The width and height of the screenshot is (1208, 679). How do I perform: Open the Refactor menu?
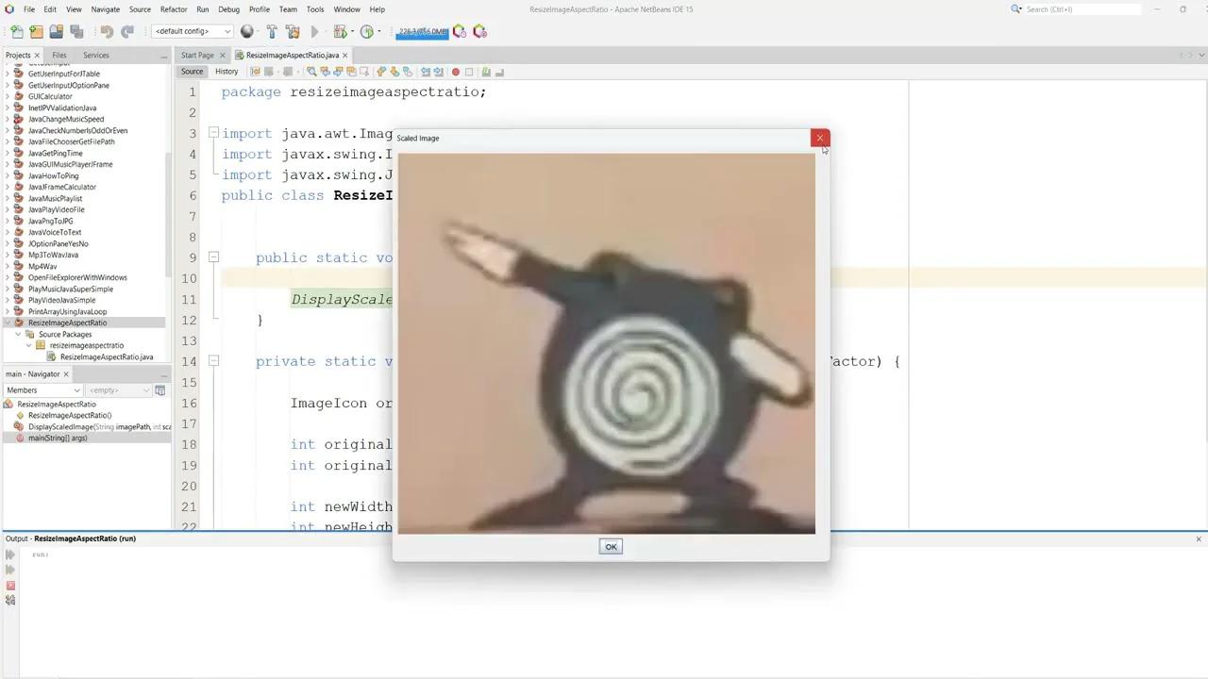tap(172, 9)
